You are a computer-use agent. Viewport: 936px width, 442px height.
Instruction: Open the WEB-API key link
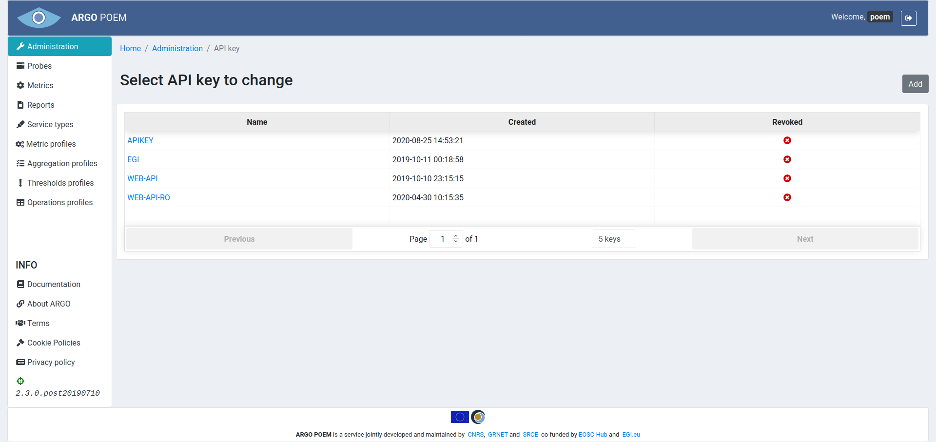142,178
